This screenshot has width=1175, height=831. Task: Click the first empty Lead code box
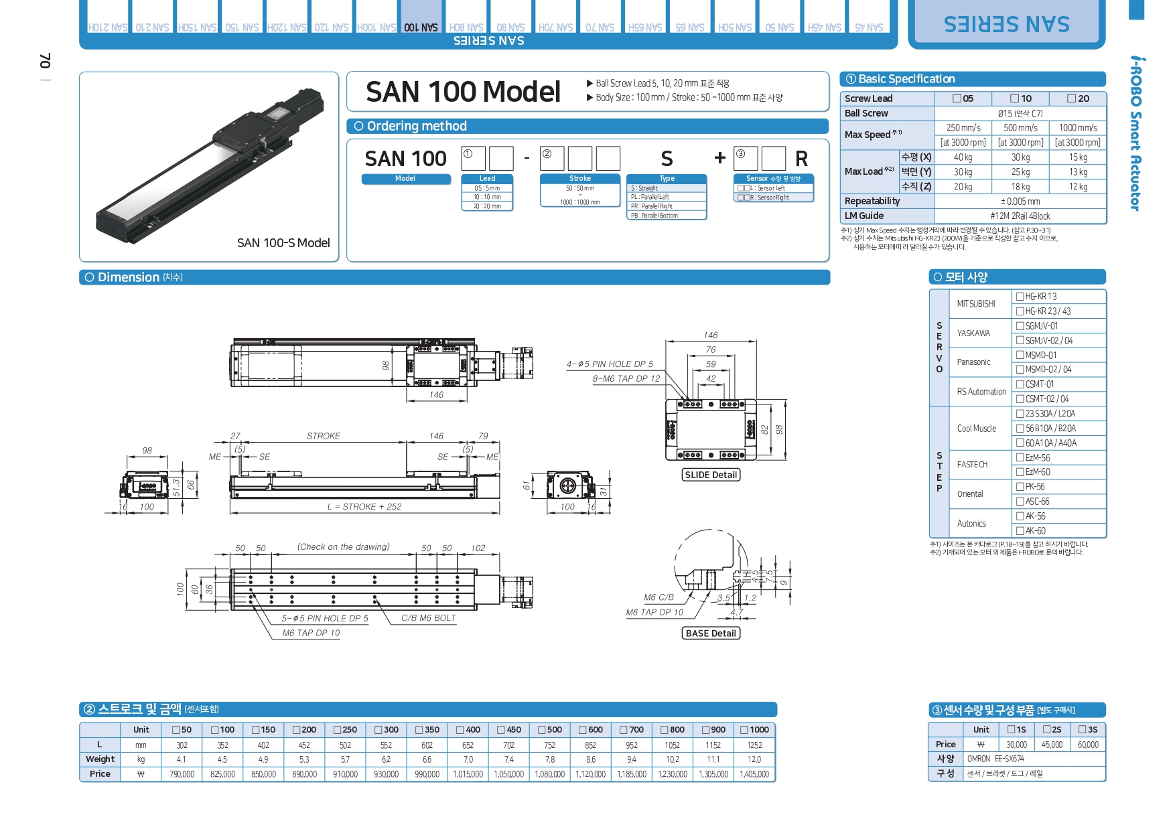coord(473,159)
